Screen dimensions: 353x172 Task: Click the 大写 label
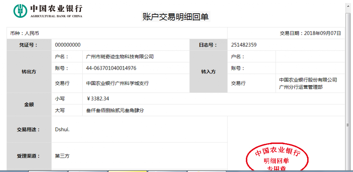point(60,110)
